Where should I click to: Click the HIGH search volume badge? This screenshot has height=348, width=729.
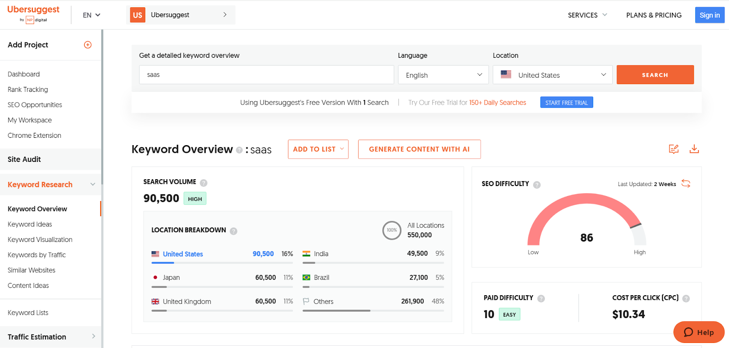[x=195, y=198]
